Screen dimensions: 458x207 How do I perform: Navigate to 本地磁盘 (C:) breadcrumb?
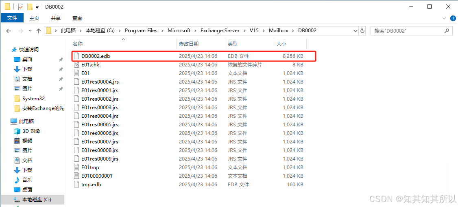(100, 31)
